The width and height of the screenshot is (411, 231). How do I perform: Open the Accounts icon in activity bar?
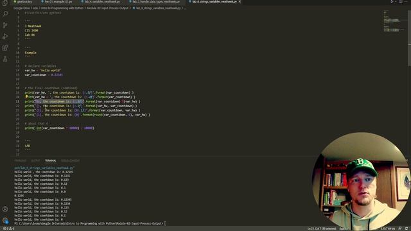tap(5, 209)
